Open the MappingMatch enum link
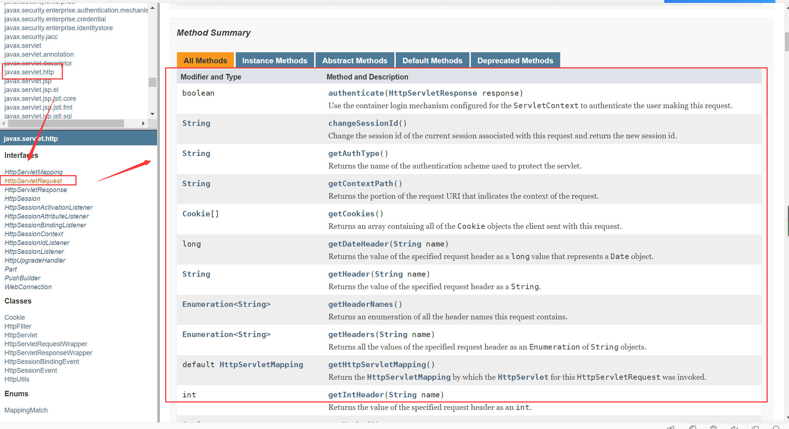Screen dimensions: 789x429 tap(26, 410)
